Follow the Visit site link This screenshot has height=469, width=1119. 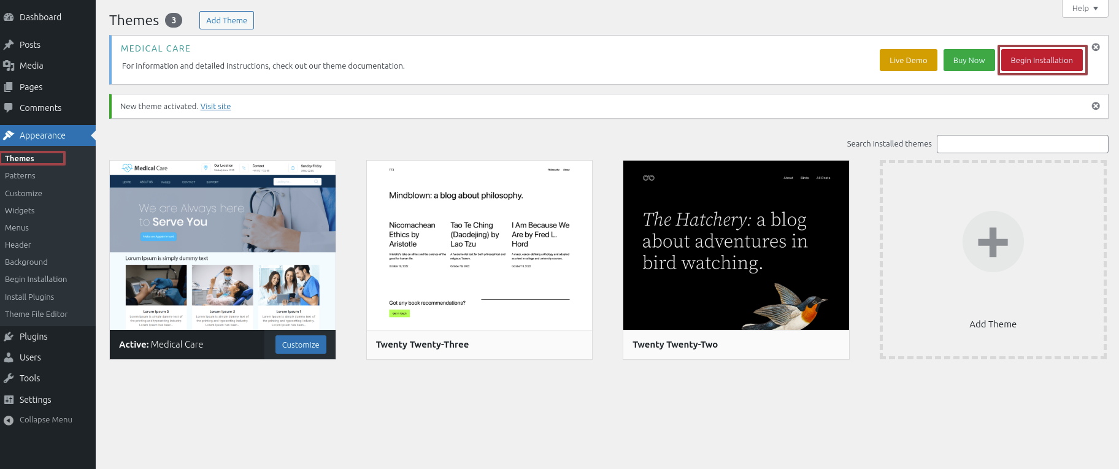click(215, 107)
